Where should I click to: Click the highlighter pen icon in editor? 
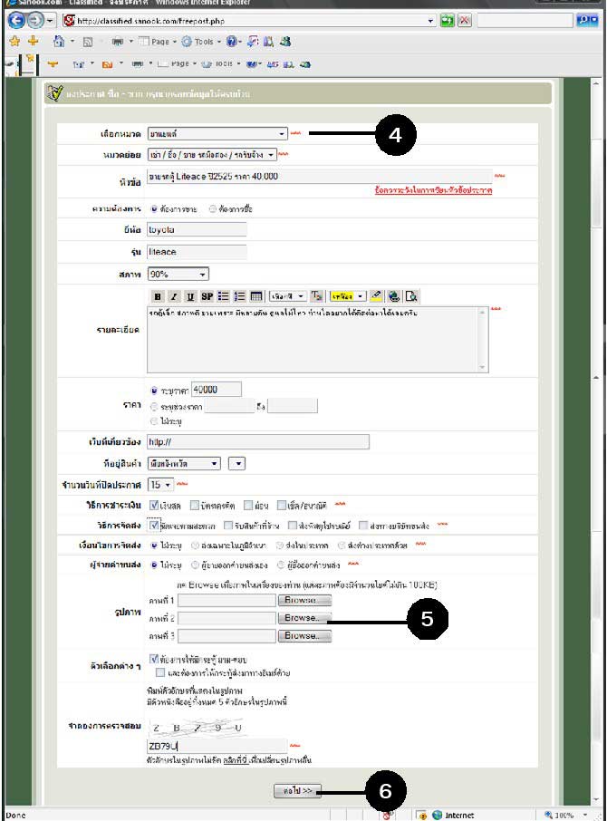coord(376,296)
